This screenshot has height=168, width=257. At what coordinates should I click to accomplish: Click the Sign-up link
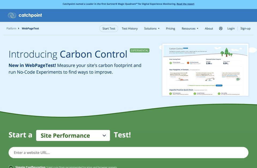(x=245, y=28)
